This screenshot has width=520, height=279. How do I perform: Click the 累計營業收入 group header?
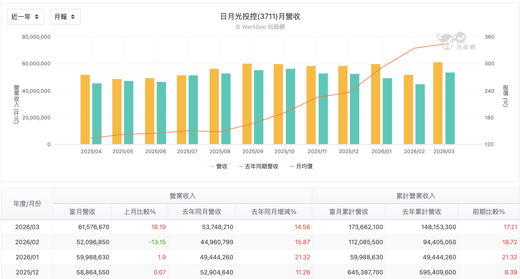416,196
